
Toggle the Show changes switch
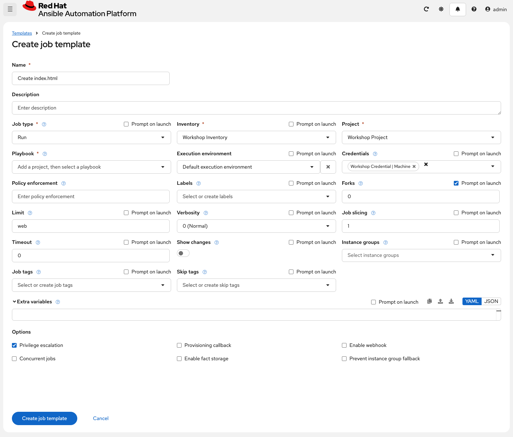pos(183,253)
